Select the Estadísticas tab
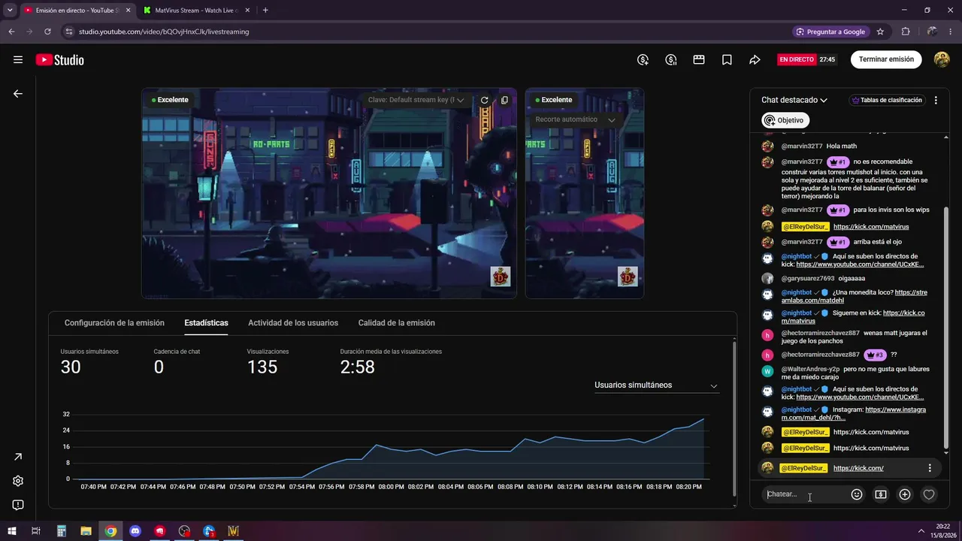962x541 pixels. click(x=206, y=323)
